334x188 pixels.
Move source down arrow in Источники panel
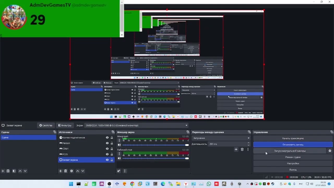82,171
